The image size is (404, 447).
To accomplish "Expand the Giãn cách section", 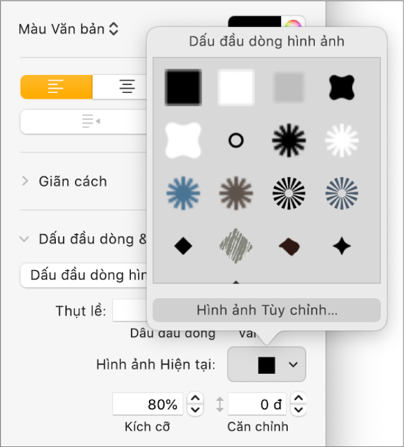I will click(x=25, y=182).
